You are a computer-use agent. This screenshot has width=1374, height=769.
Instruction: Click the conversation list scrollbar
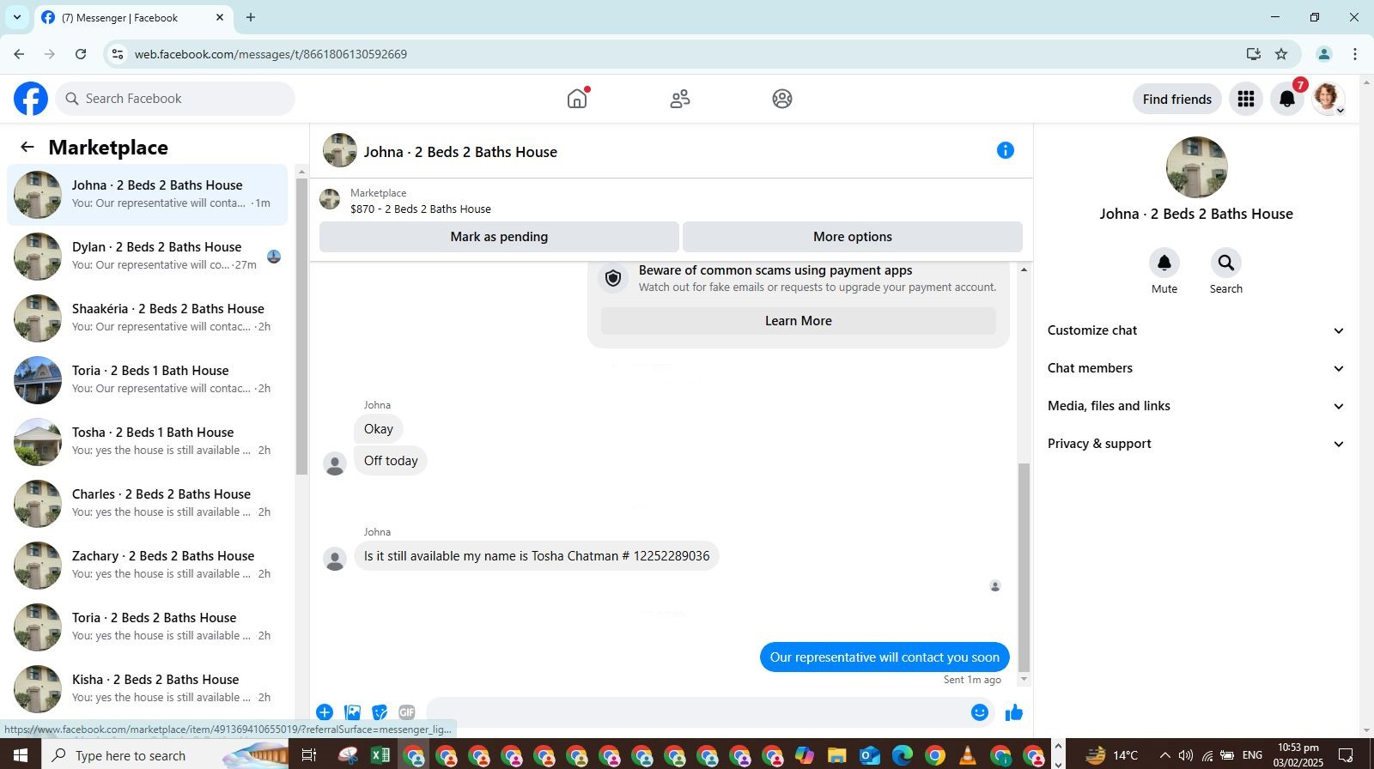coord(301,326)
